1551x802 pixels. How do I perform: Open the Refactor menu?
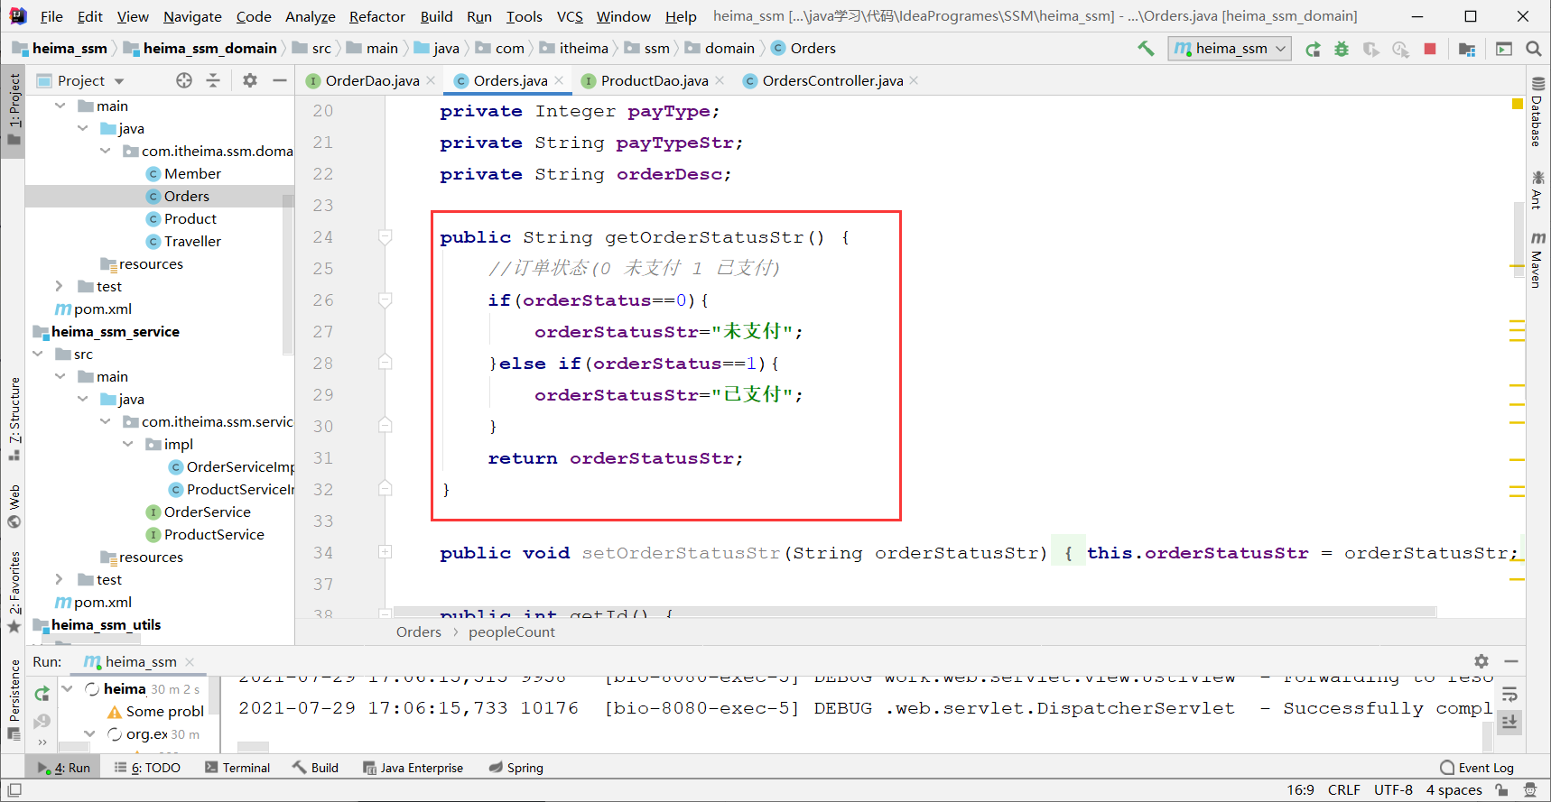coord(377,16)
